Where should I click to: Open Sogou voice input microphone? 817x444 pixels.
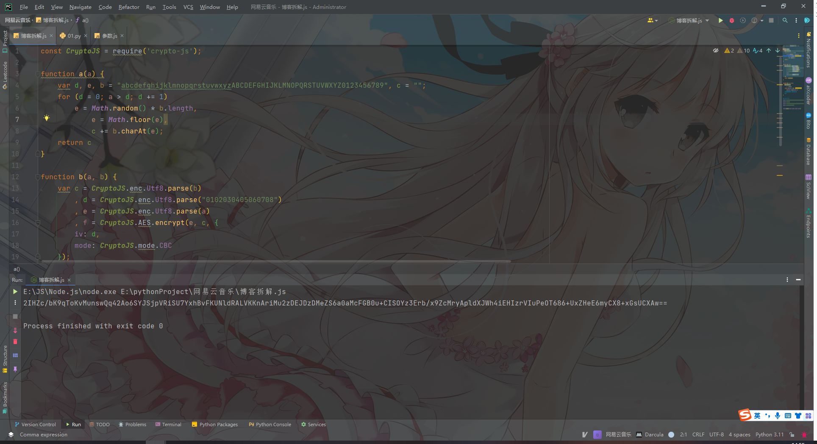(778, 416)
